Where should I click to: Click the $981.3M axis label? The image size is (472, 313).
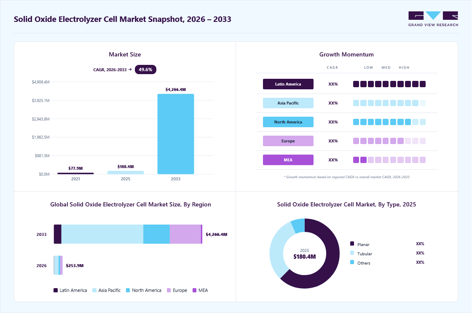(42, 155)
